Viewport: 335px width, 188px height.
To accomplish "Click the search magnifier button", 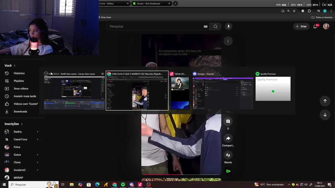I will (215, 26).
